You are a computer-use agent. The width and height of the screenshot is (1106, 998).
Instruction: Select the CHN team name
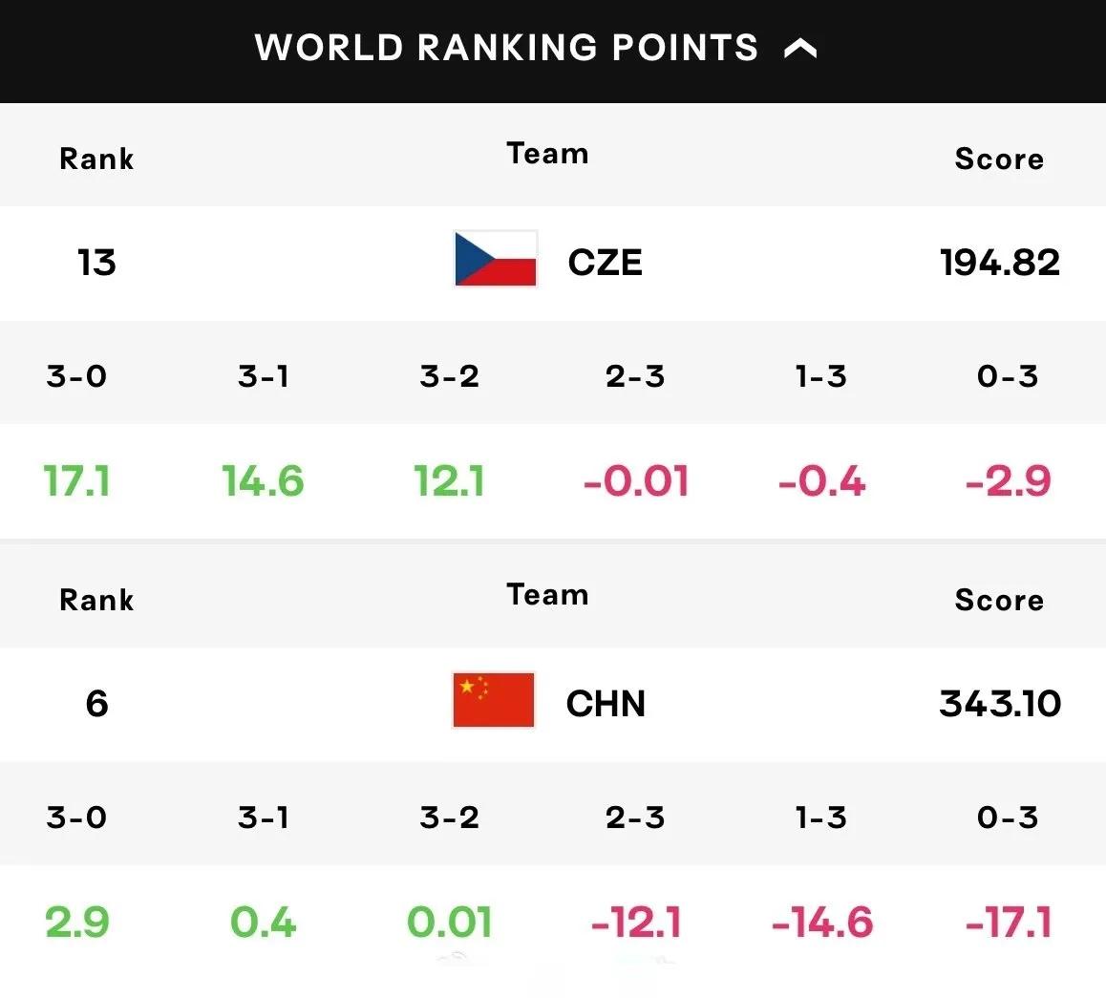pyautogui.click(x=606, y=703)
